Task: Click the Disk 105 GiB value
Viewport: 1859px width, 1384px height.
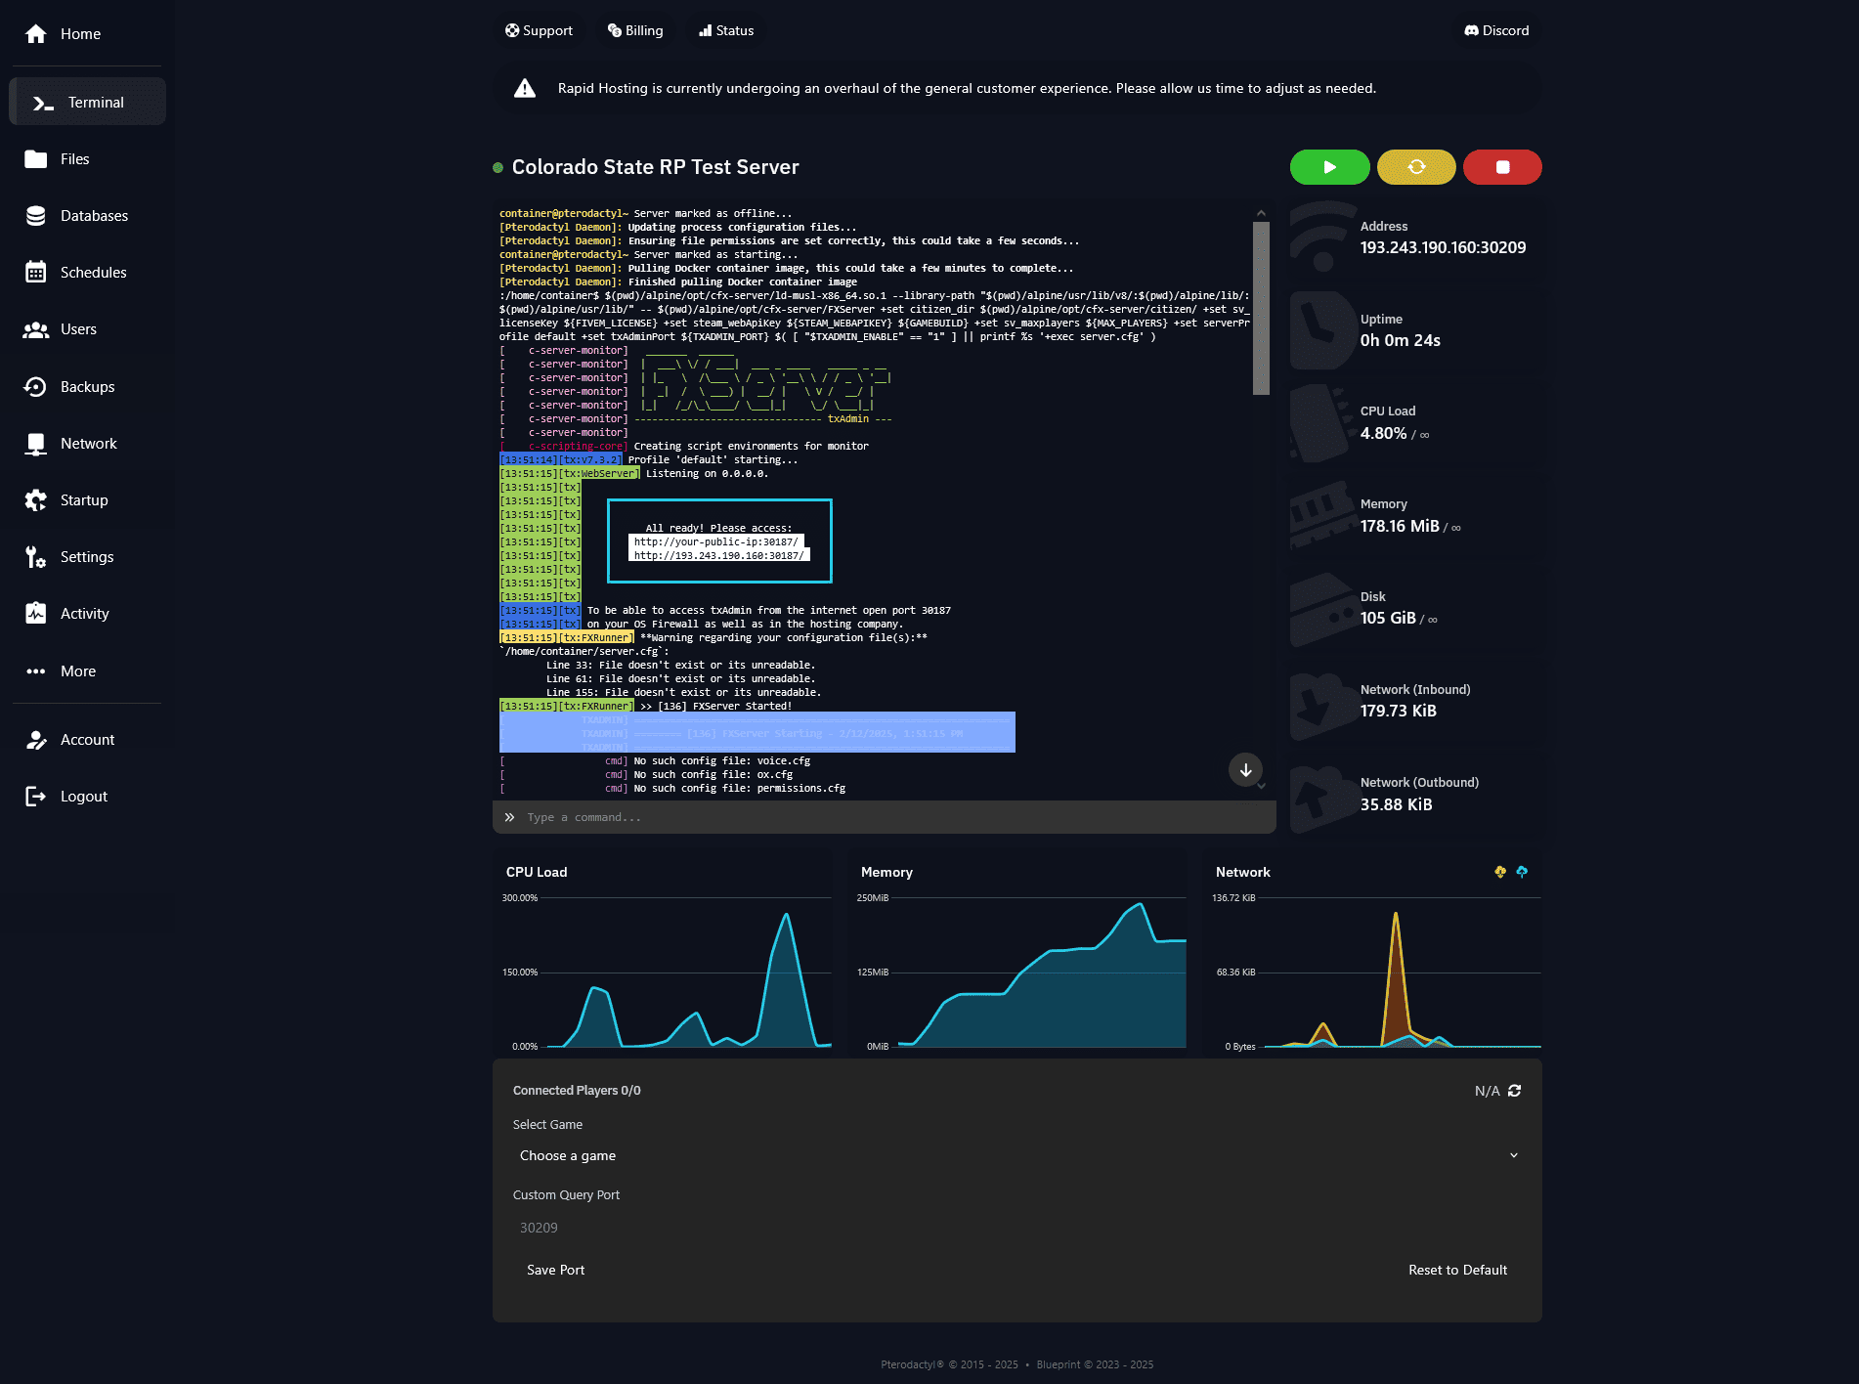Action: (1388, 619)
